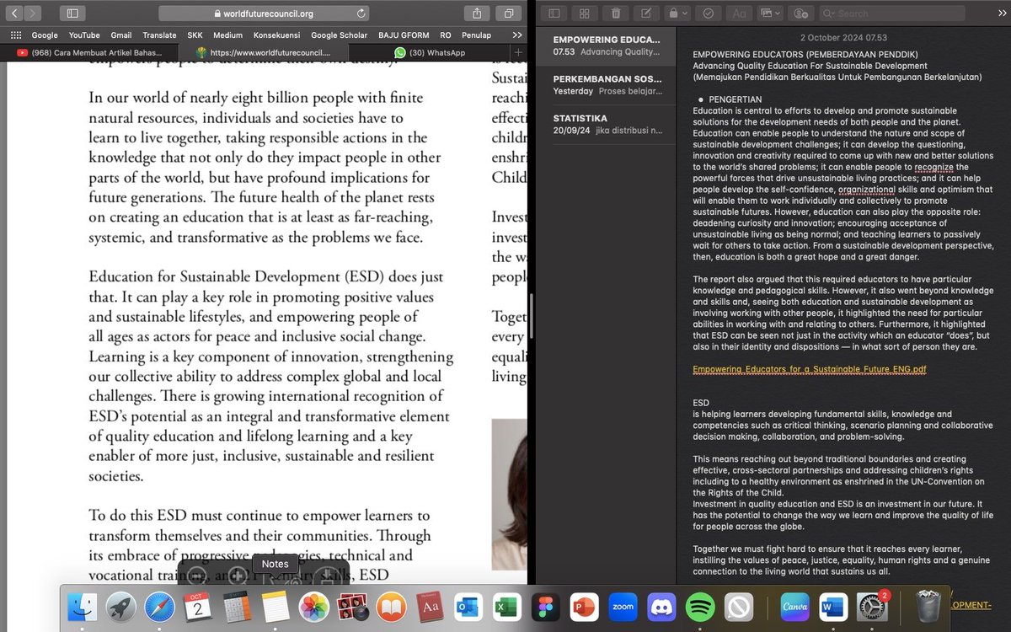
Task: Open the Aa text format menu
Action: (739, 13)
